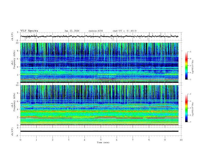Click the ch.3(V) waveform axis label
This screenshot has width=204, height=157.
(13, 131)
